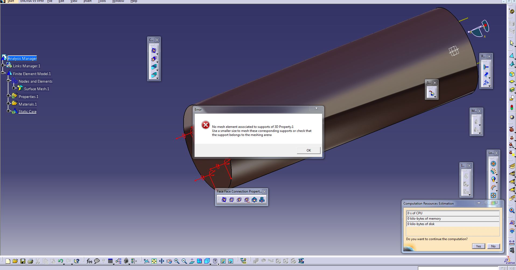
Task: Click the traffic light icon in right toolbar
Action: [512, 108]
